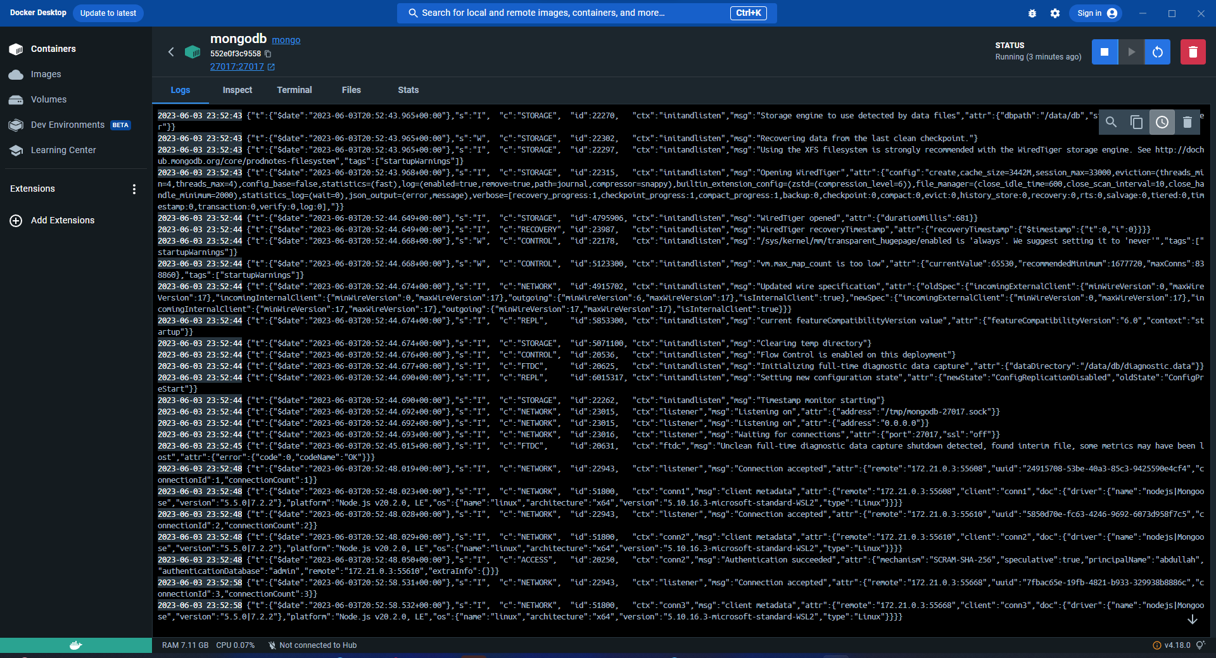The width and height of the screenshot is (1216, 658).
Task: Focus the top search field
Action: [x=570, y=13]
